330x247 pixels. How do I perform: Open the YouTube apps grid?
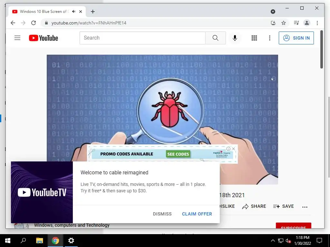(254, 38)
